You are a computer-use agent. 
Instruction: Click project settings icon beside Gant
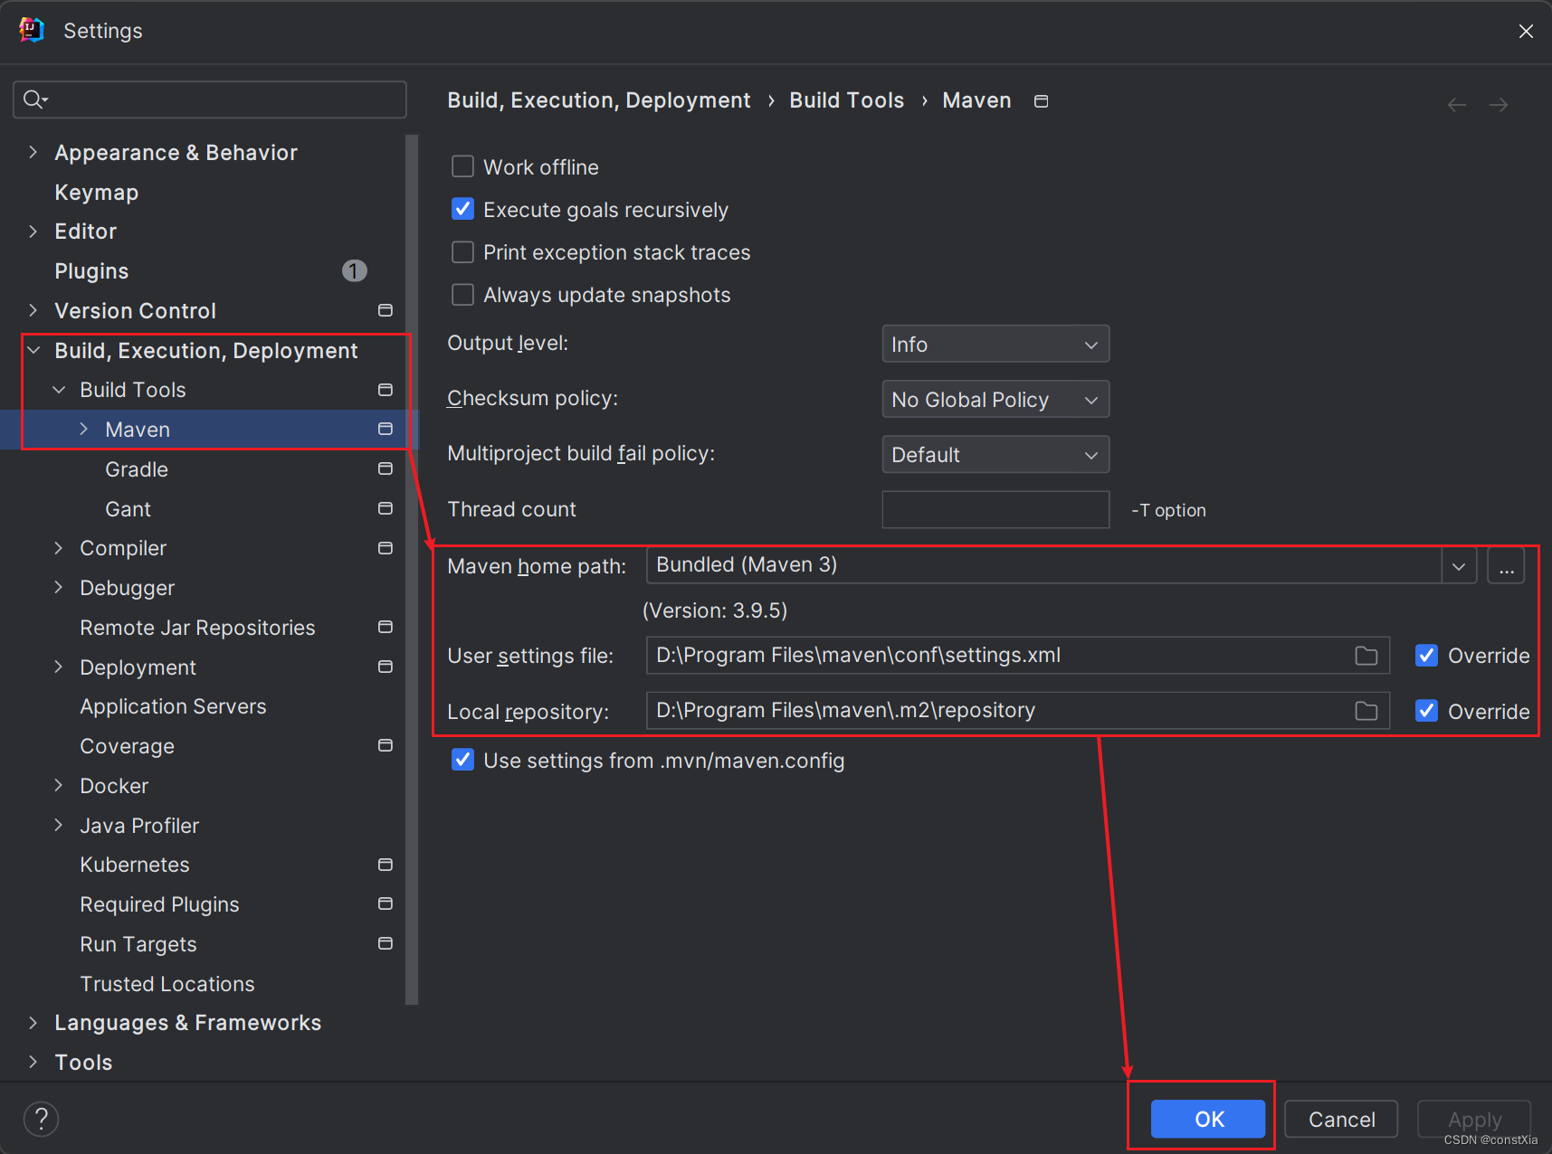point(386,508)
